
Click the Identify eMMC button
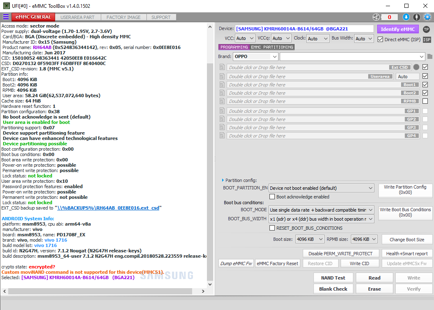(398, 29)
